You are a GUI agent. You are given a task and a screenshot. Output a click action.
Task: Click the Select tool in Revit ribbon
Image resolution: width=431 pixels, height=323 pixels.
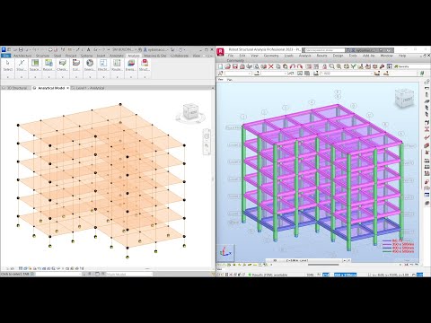point(8,65)
